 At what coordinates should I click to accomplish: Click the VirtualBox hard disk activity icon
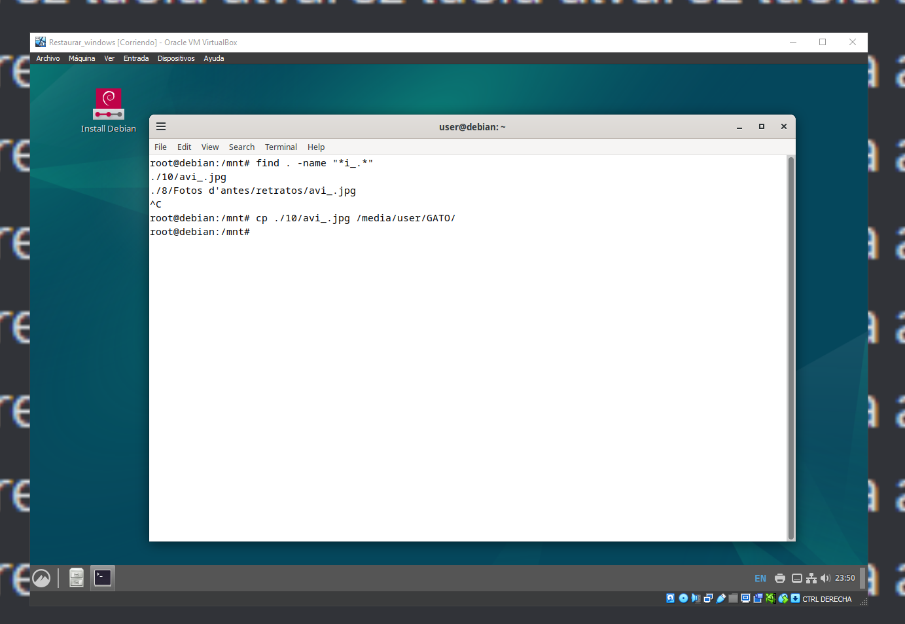pyautogui.click(x=670, y=598)
